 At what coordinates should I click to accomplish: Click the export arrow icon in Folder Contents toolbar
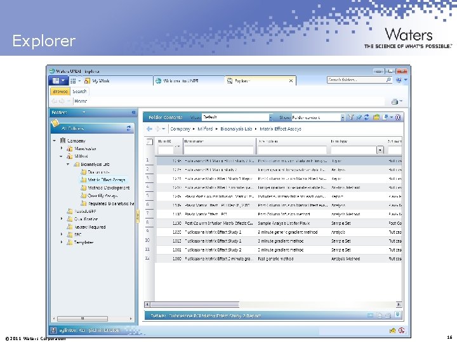386,117
